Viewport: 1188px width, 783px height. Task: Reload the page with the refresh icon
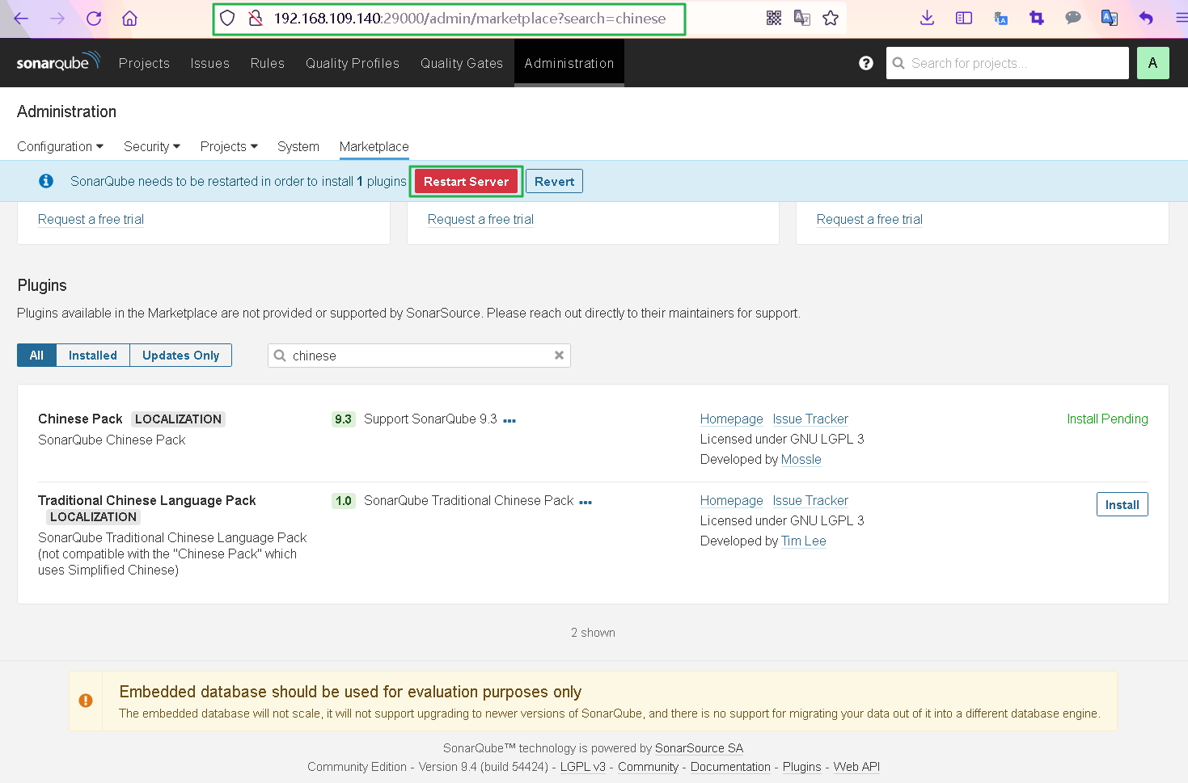tap(94, 18)
